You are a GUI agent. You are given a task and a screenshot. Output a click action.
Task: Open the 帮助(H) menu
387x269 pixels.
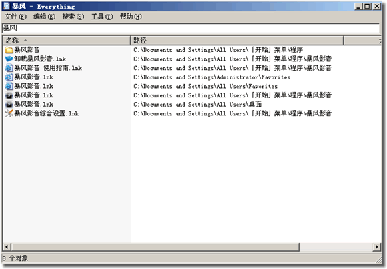point(131,17)
